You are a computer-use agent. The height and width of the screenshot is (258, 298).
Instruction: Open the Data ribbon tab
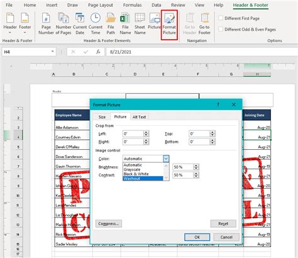click(157, 5)
